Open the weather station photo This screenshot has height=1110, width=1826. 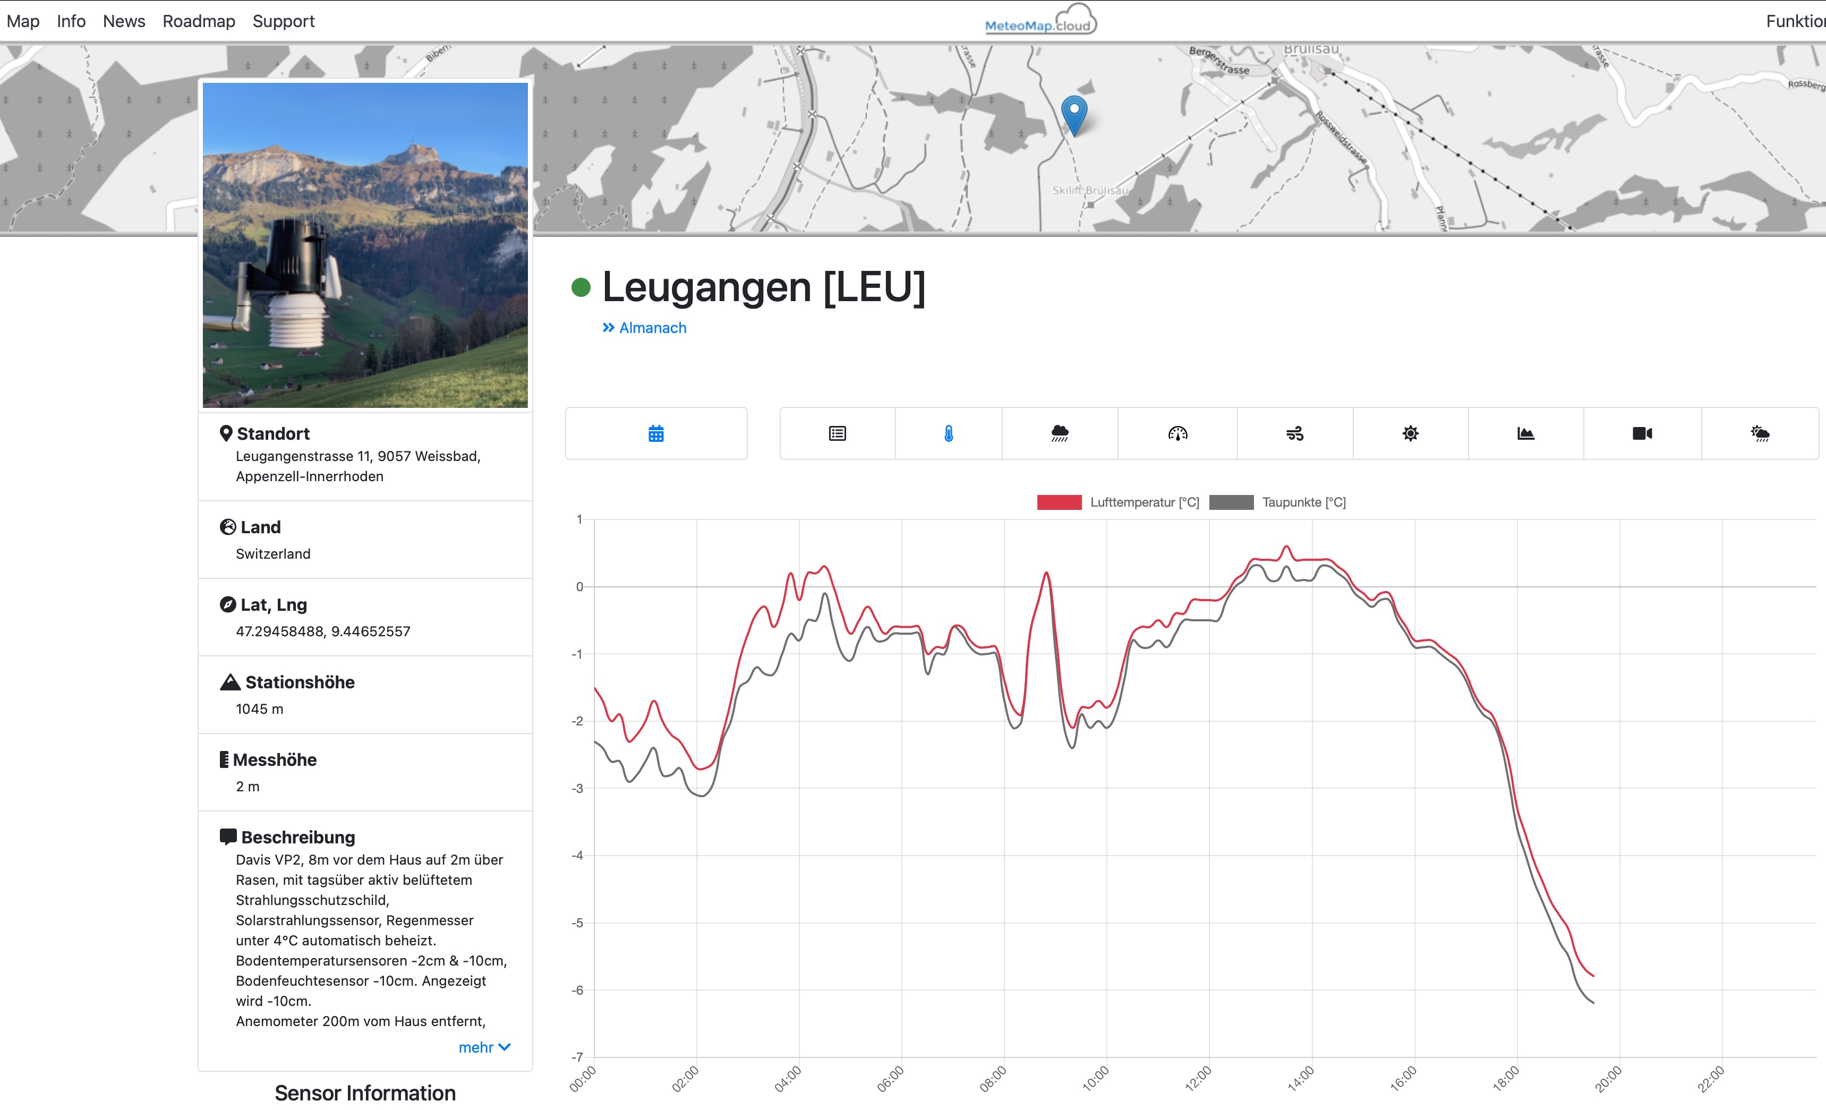click(365, 244)
